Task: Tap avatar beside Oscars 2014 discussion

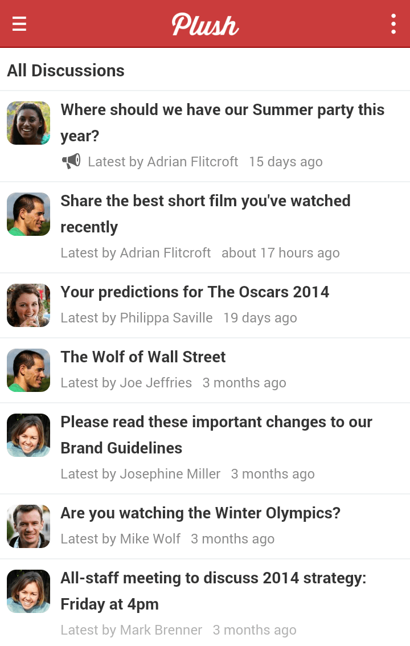Action: 28,305
